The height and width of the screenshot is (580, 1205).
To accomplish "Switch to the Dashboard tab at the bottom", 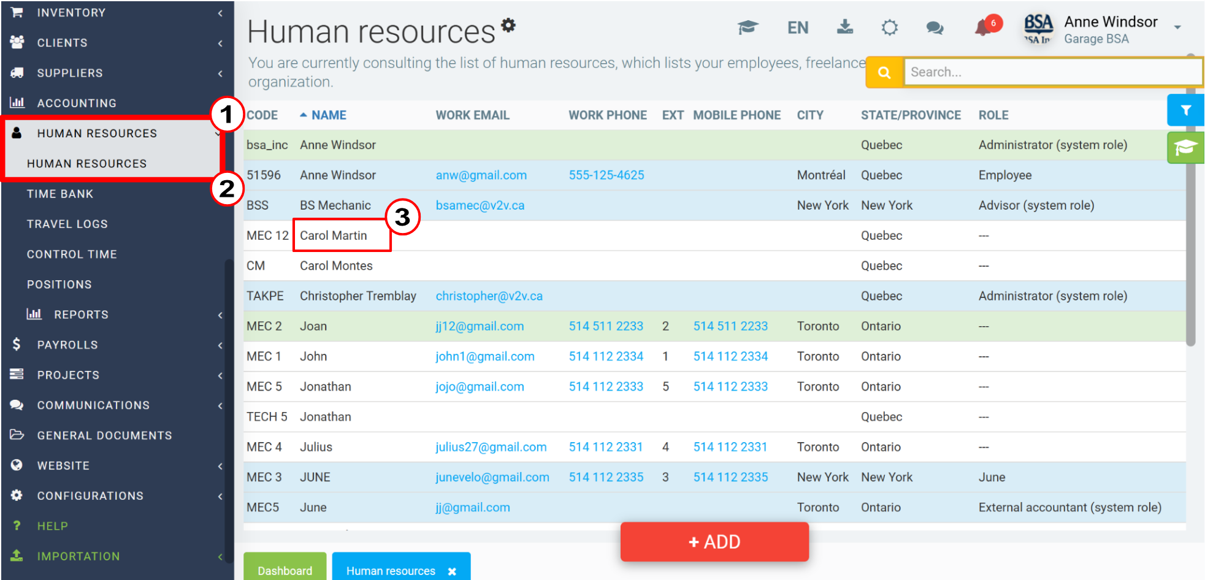I will tap(285, 570).
